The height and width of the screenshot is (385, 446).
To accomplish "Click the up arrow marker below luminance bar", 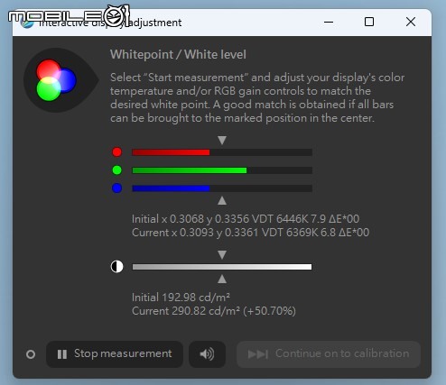I will (x=222, y=280).
